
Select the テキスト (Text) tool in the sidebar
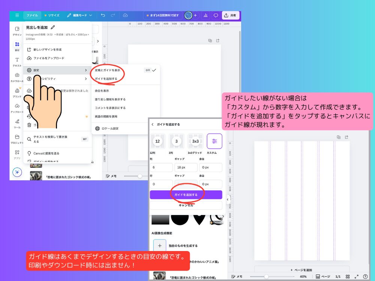pos(17,60)
